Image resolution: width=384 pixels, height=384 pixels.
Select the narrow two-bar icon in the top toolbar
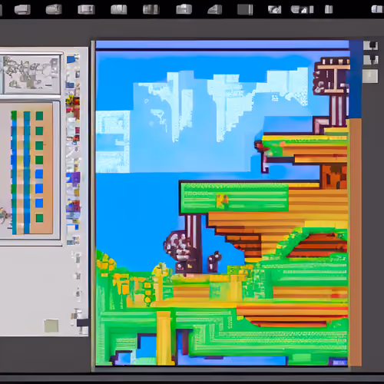click(x=329, y=10)
